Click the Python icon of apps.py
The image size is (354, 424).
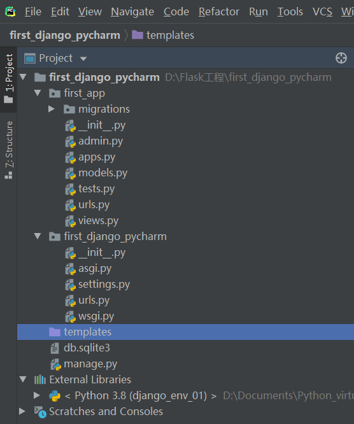coord(71,157)
